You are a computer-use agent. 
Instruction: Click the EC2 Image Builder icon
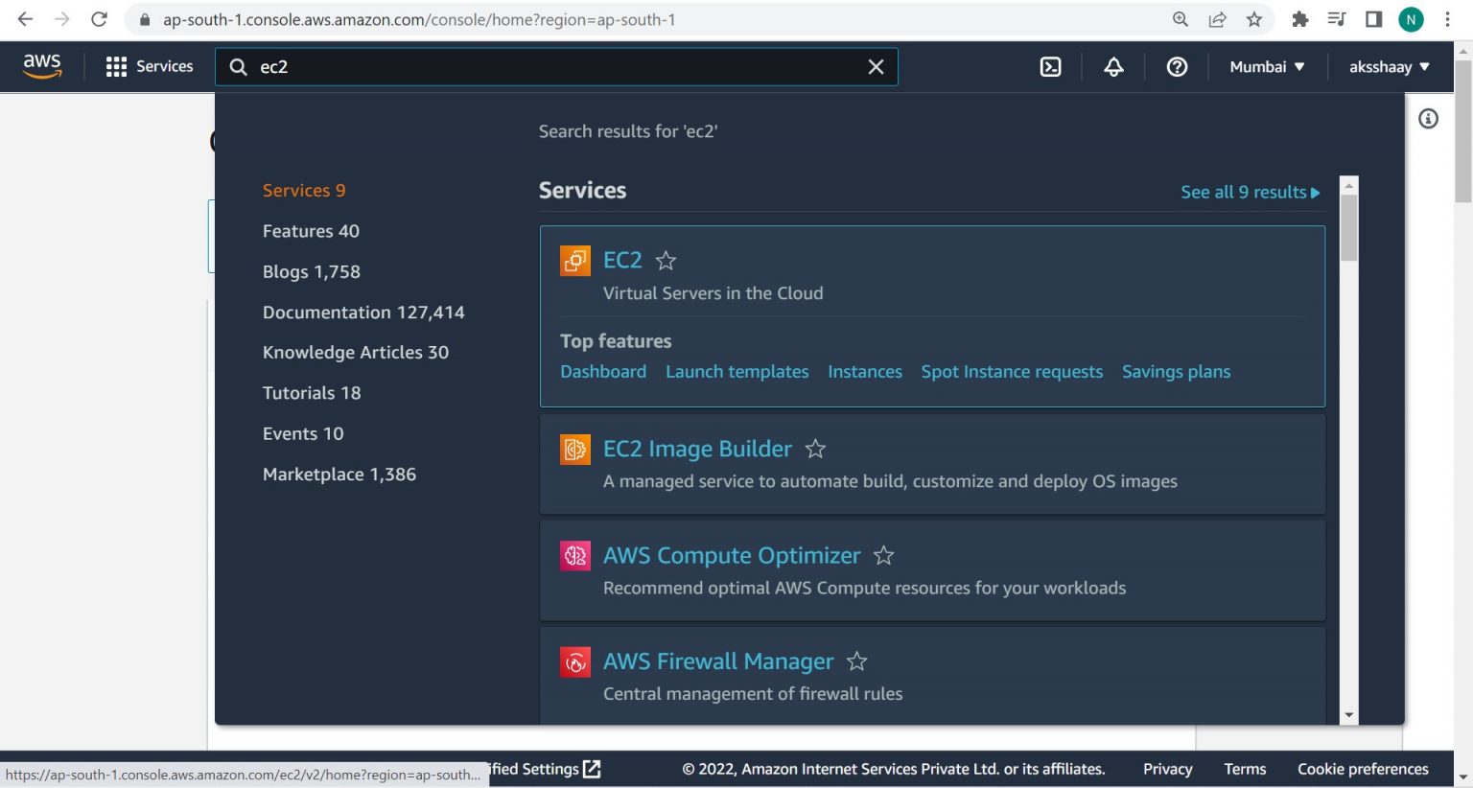pyautogui.click(x=575, y=449)
